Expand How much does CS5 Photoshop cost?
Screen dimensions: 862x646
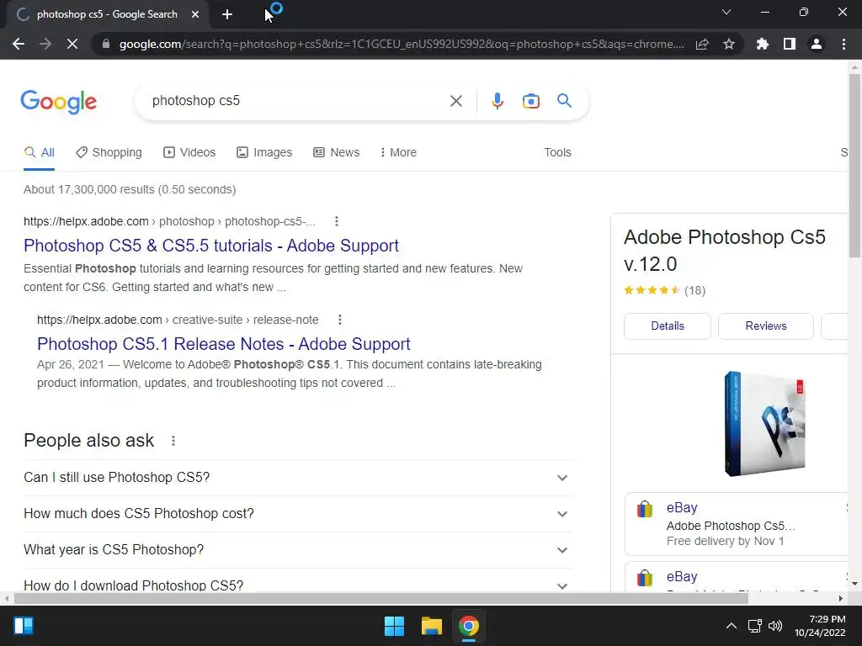click(297, 514)
